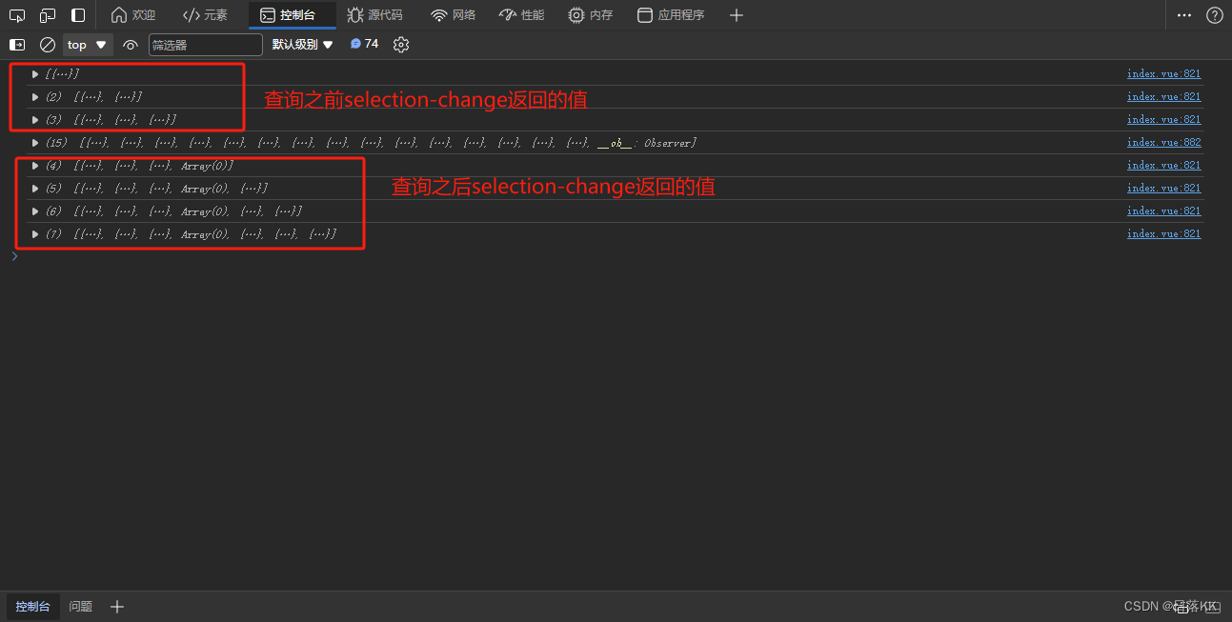
Task: Open the 源代码 sources tab
Action: click(x=374, y=15)
